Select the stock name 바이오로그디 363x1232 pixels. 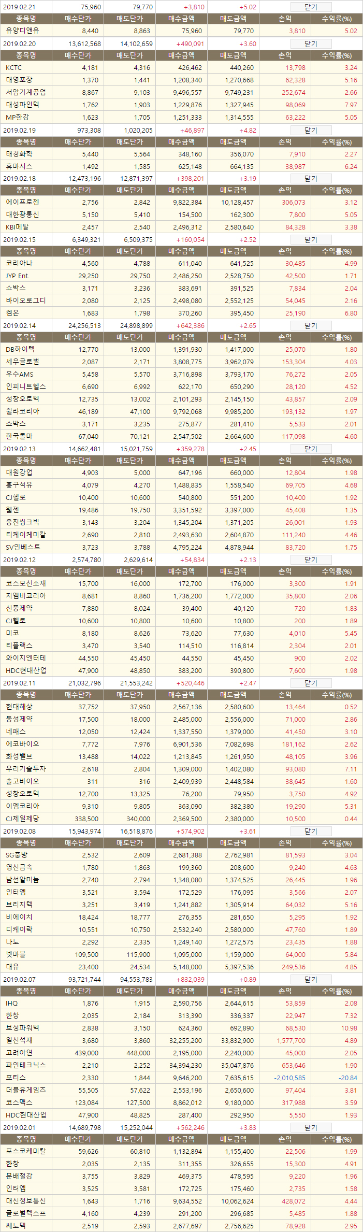(x=26, y=300)
